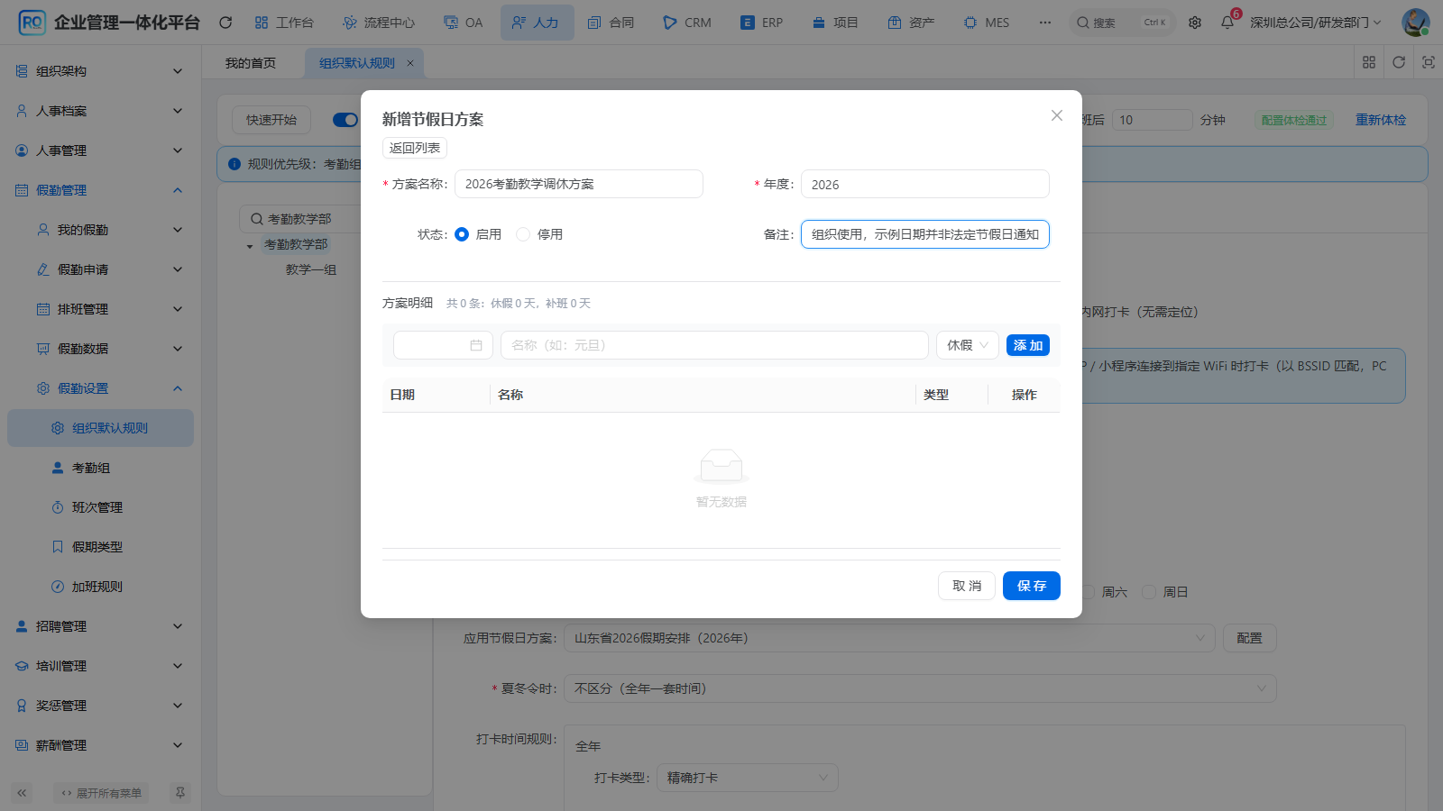The width and height of the screenshot is (1443, 811).
Task: Open the settings gear in top bar
Action: click(1195, 23)
